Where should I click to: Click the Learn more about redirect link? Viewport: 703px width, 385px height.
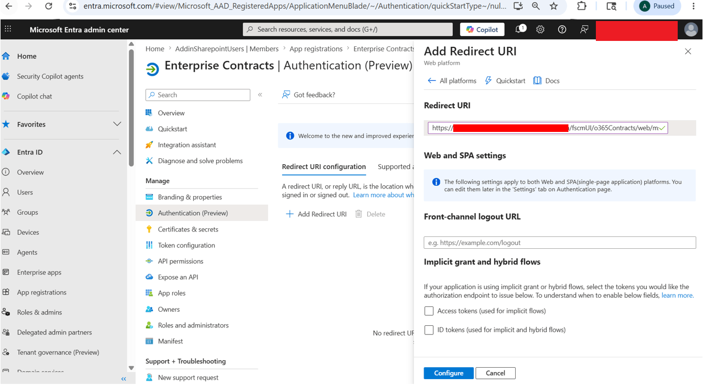coord(383,195)
